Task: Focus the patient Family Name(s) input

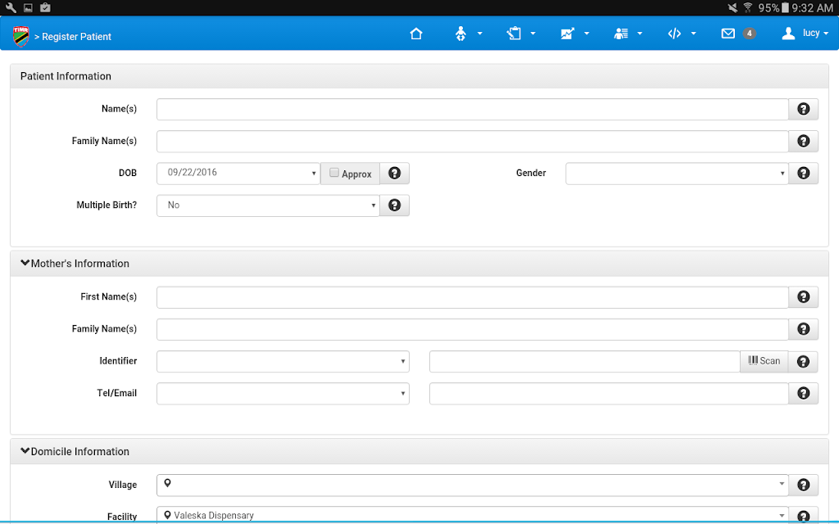Action: (473, 141)
